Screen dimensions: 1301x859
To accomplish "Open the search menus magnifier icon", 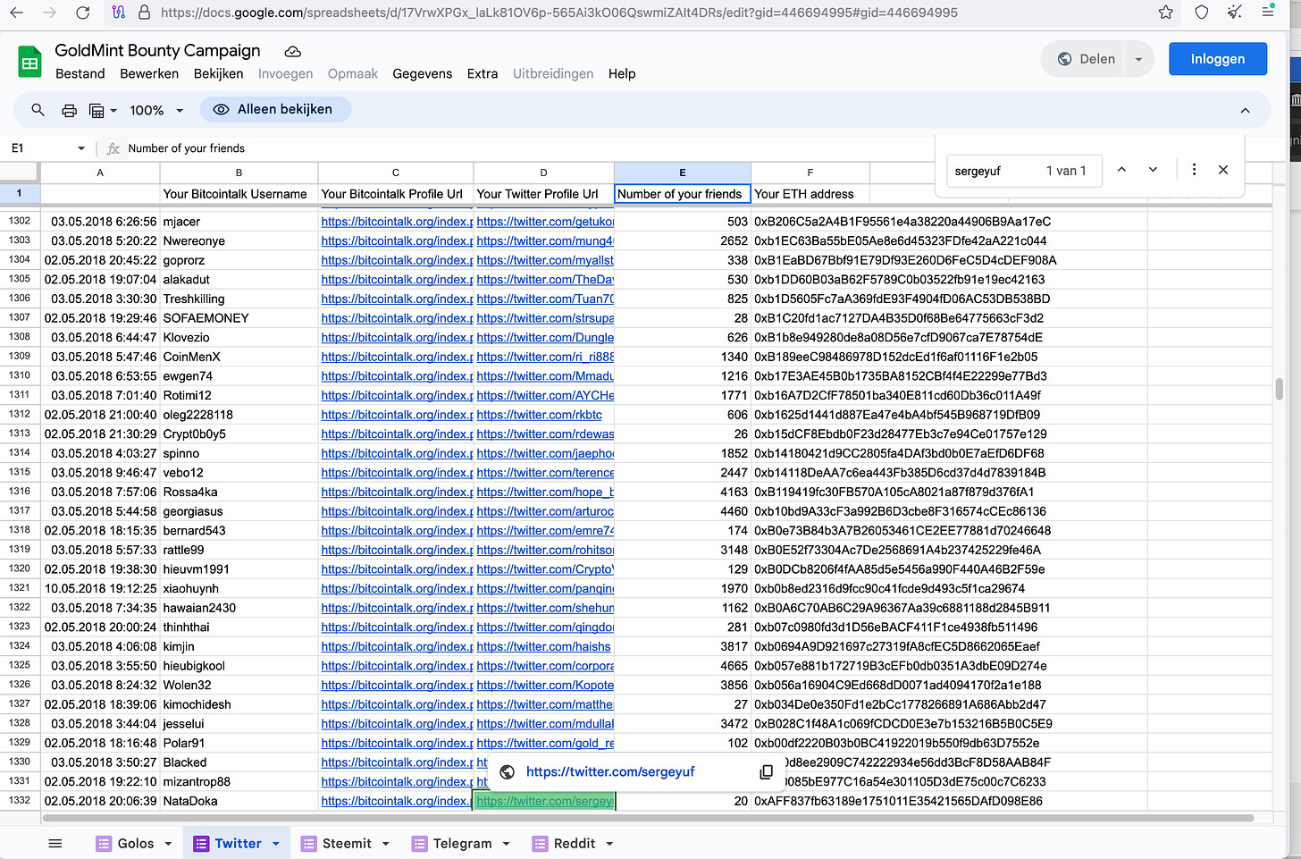I will [38, 110].
